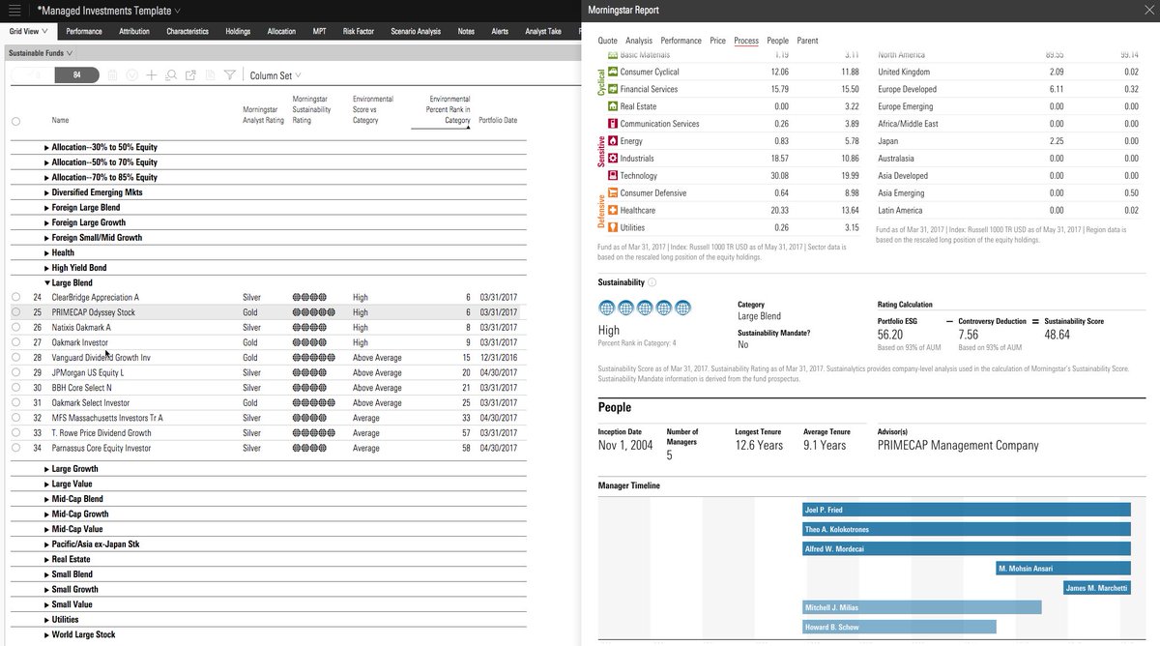The image size is (1160, 646).
Task: Click the Real Estate sector icon
Action: 612,106
